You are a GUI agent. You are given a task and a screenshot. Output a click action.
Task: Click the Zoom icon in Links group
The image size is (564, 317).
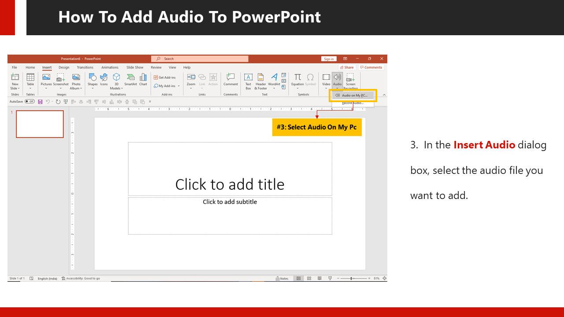[x=191, y=77]
